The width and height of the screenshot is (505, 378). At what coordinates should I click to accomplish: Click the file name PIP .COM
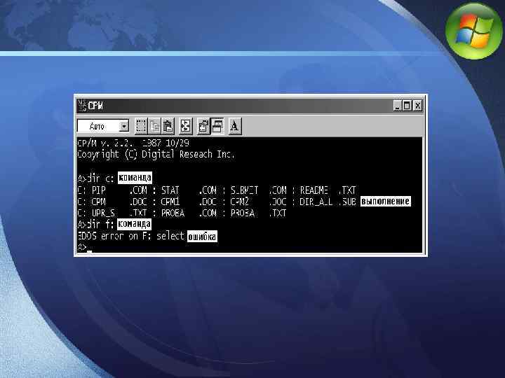pos(119,190)
